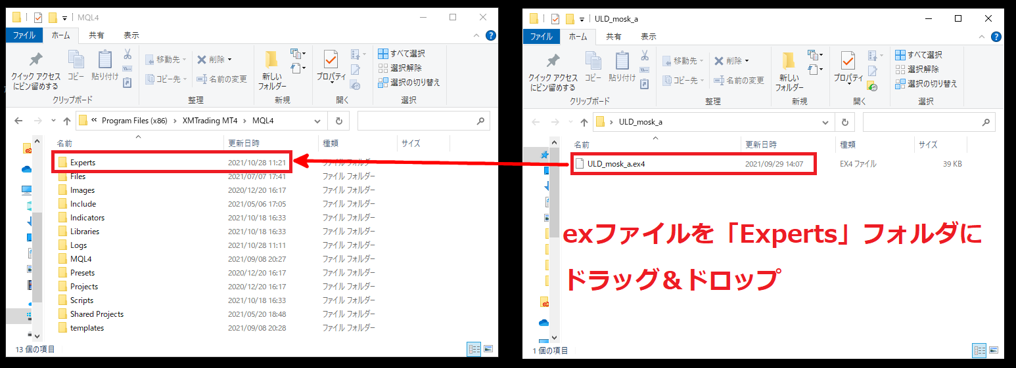
Task: Open the 共有 tab in the ULD_mosk_a window
Action: click(614, 37)
